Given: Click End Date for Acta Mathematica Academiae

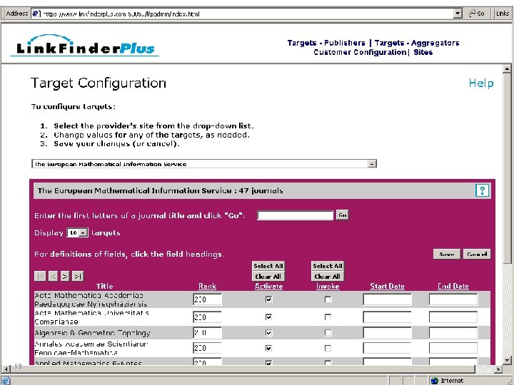Looking at the screenshot, I should click(x=453, y=299).
